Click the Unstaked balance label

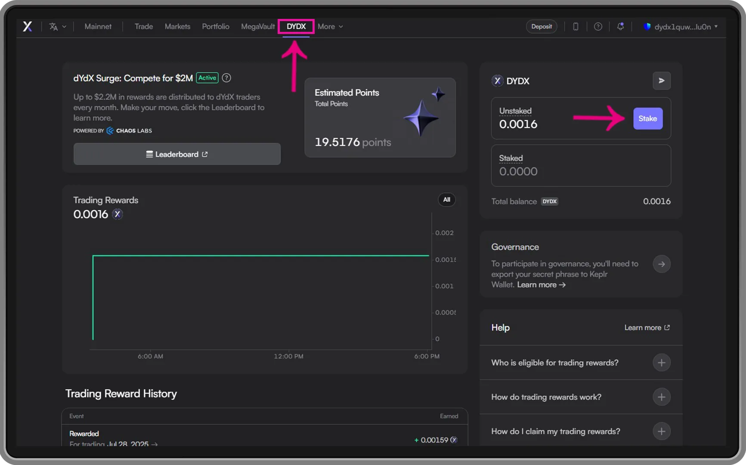(515, 111)
